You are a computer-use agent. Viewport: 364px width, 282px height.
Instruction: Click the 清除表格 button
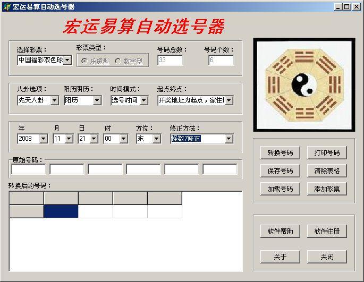tap(327, 170)
